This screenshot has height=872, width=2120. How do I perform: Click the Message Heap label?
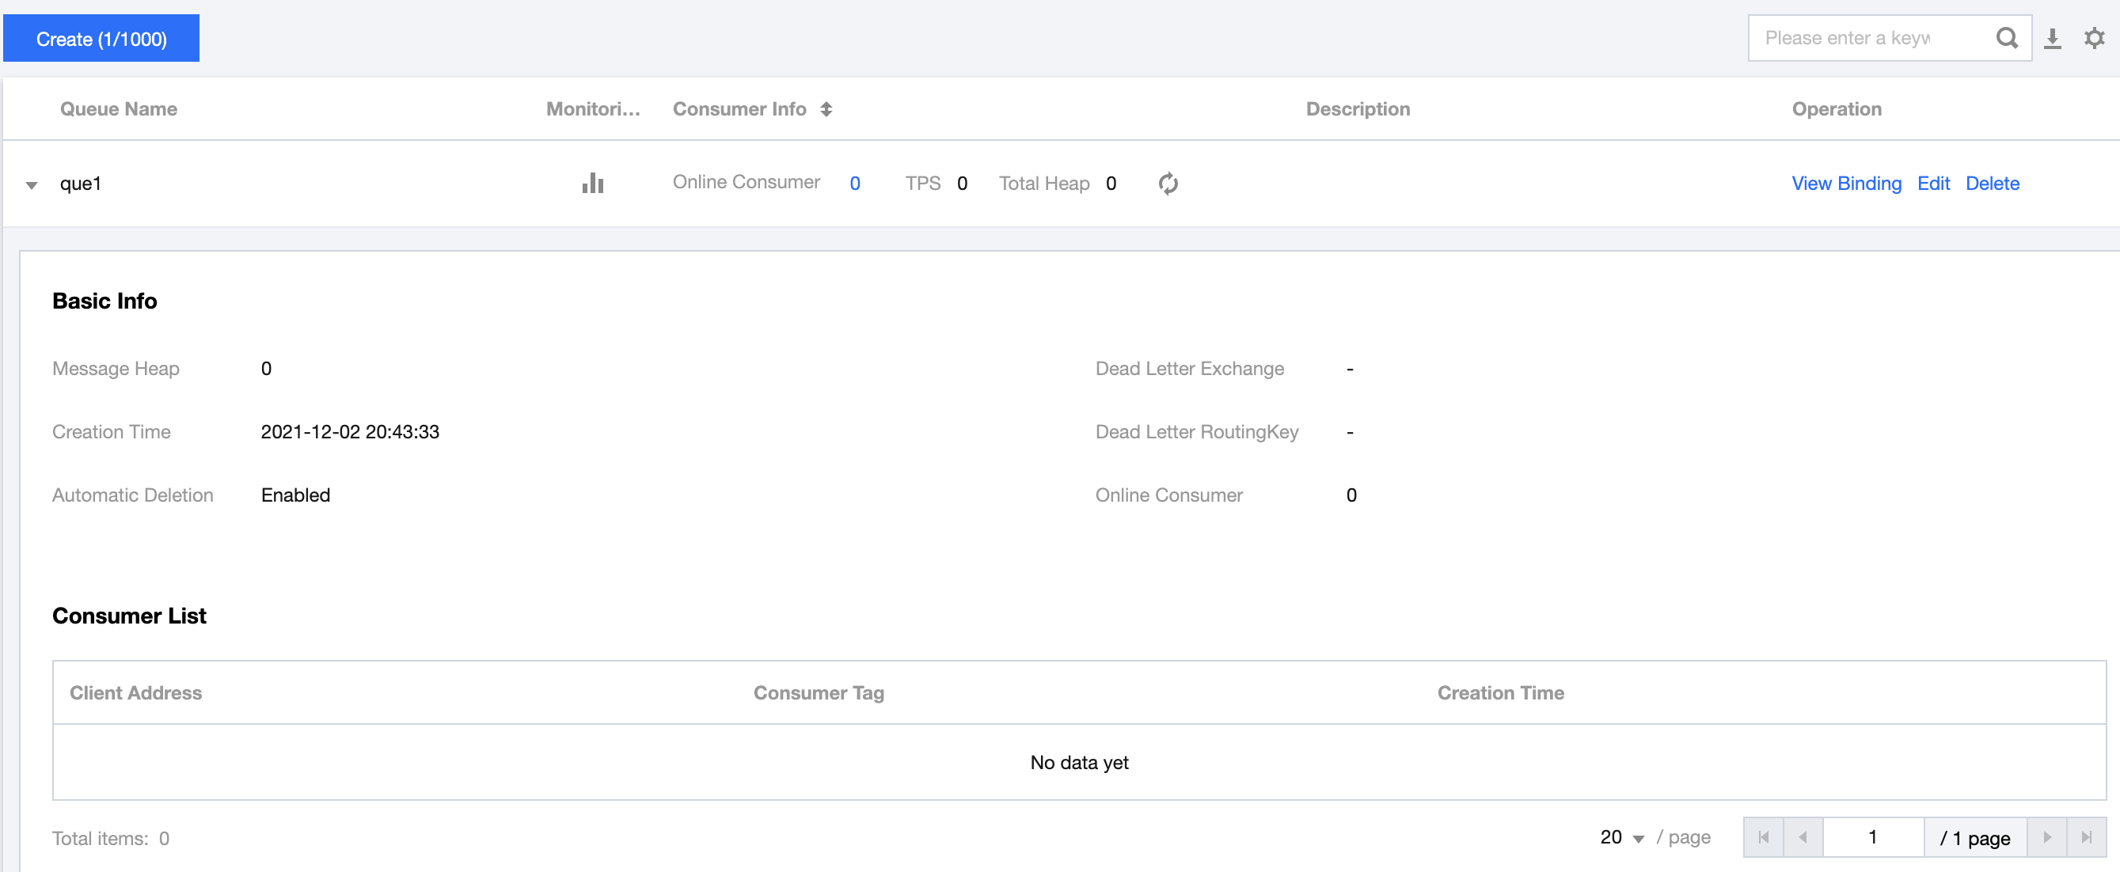[x=116, y=369]
